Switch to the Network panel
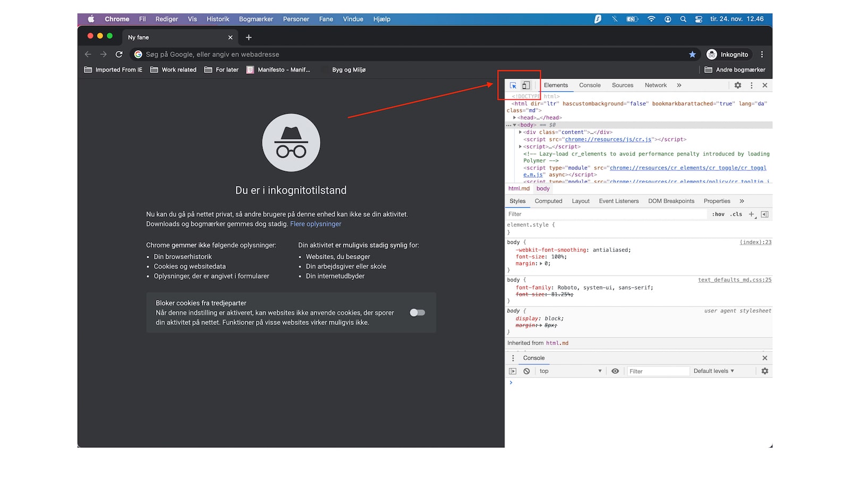 (x=655, y=85)
